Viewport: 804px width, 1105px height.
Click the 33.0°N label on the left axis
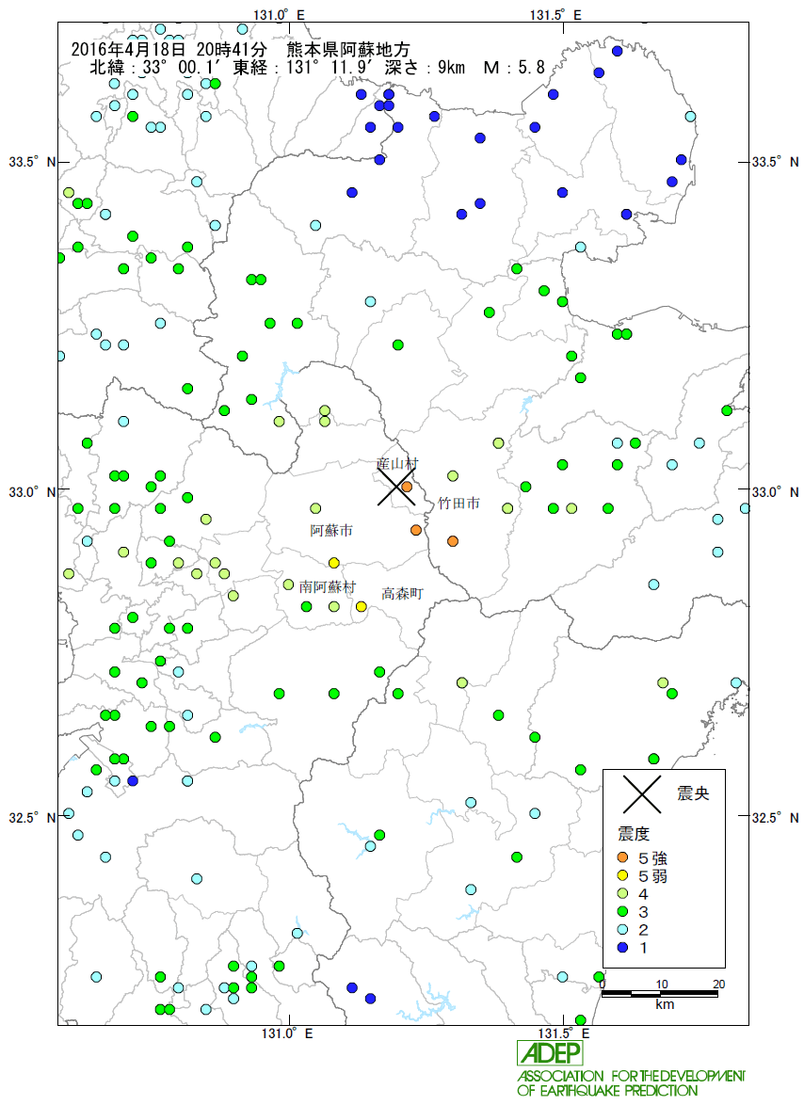coord(32,491)
